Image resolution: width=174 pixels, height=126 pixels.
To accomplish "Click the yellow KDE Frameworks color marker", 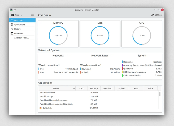I will click(122, 72).
